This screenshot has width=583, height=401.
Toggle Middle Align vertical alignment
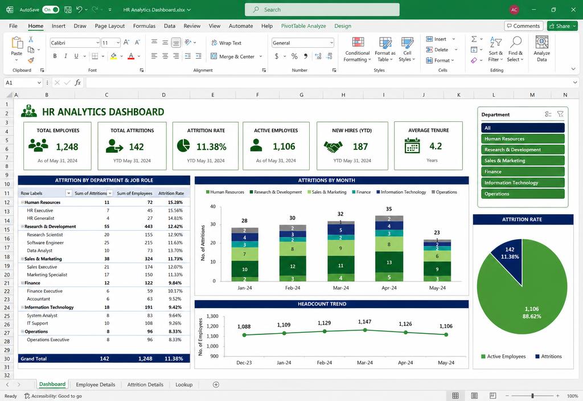tap(165, 43)
